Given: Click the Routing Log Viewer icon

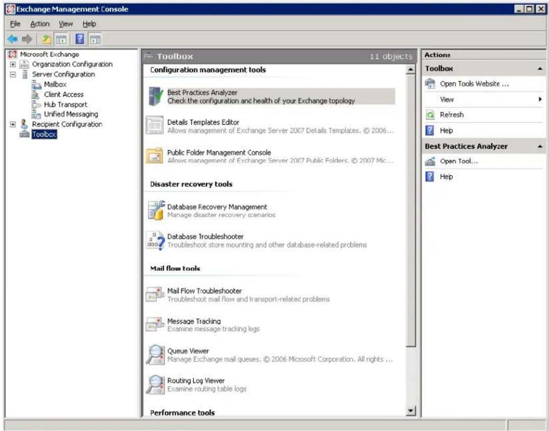Looking at the screenshot, I should pyautogui.click(x=156, y=384).
